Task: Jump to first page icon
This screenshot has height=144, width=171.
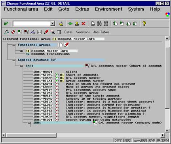Action: tap(115, 24)
